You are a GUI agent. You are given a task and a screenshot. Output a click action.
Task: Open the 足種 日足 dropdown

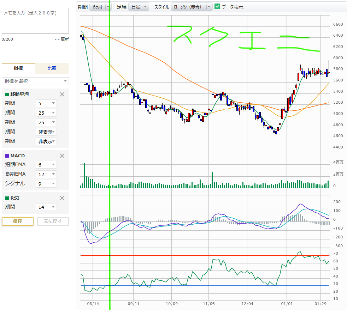(x=139, y=7)
